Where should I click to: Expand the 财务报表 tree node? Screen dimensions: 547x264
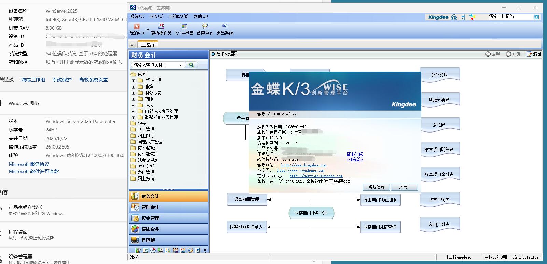click(x=133, y=93)
